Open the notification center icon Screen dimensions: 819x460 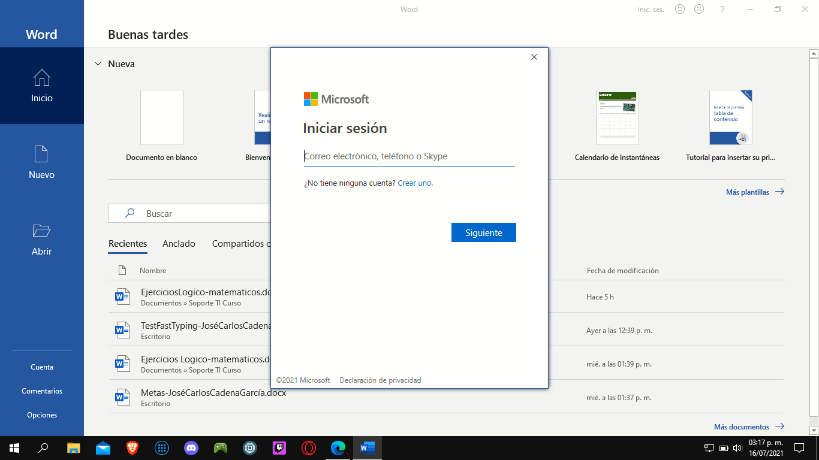pos(799,448)
